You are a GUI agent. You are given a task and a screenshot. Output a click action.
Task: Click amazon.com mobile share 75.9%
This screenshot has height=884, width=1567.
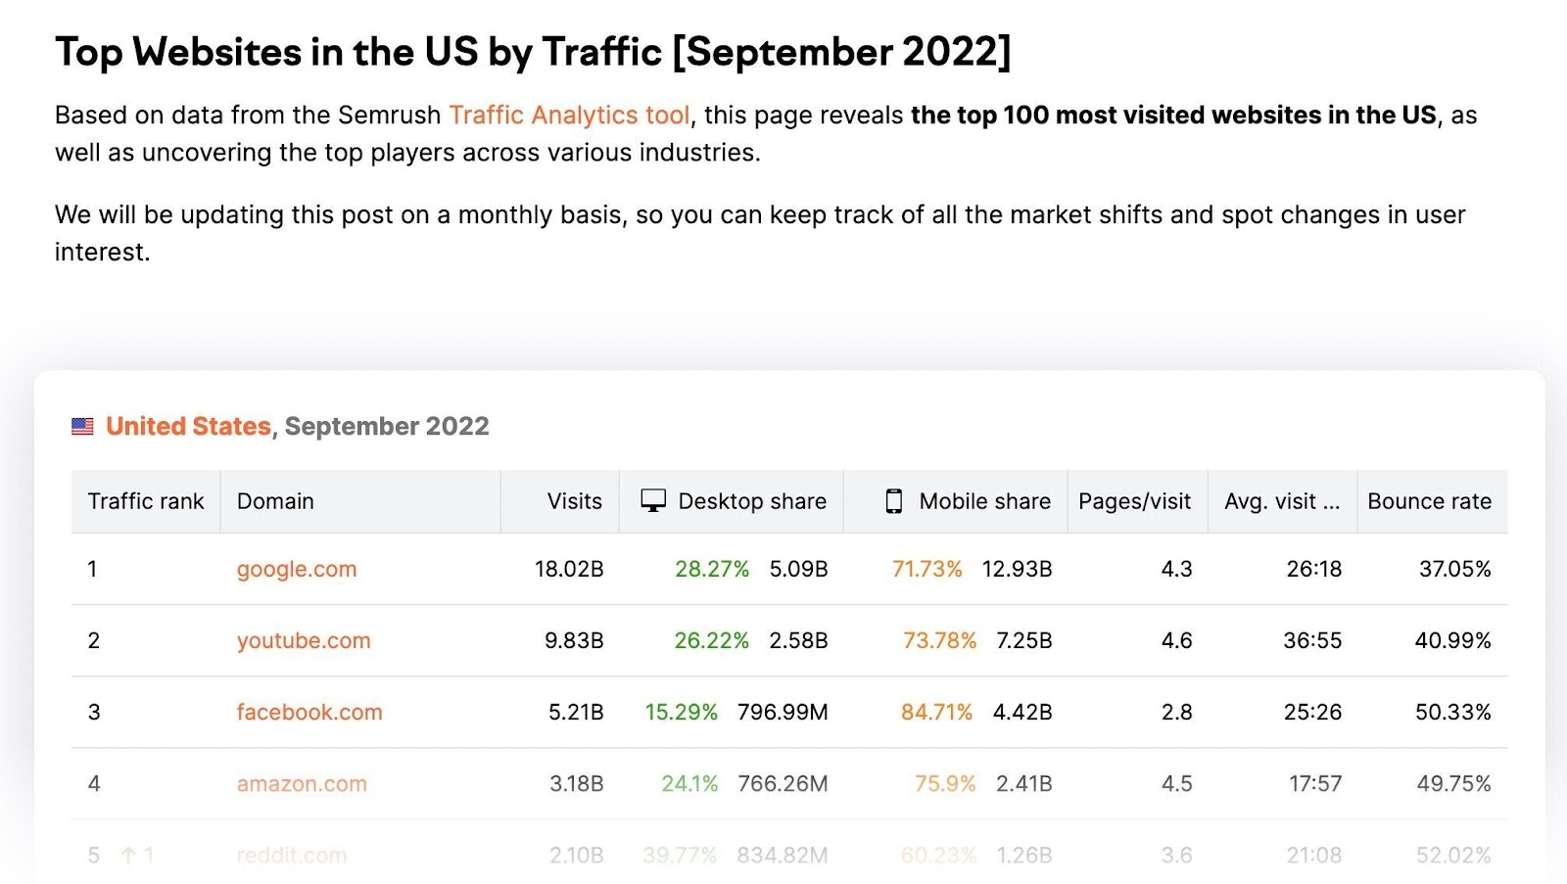point(945,783)
